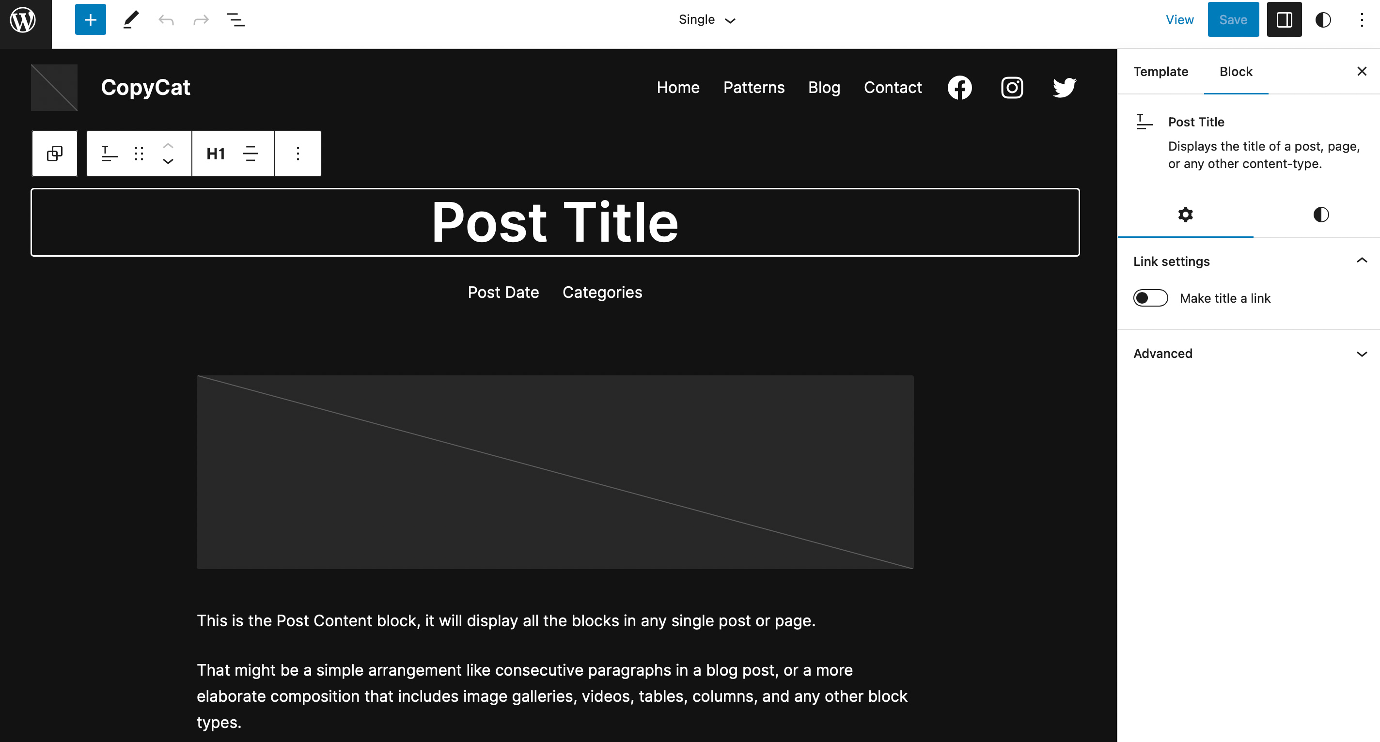Undo the last change
Image resolution: width=1380 pixels, height=742 pixels.
click(166, 19)
